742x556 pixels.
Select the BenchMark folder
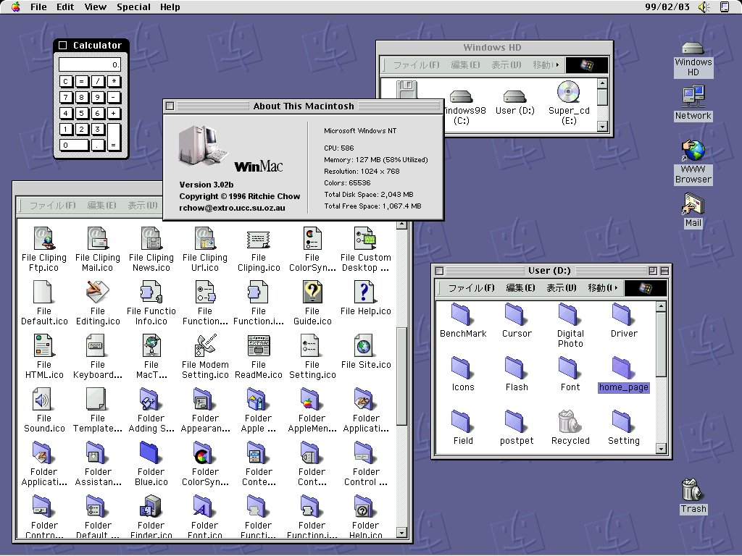click(x=462, y=315)
